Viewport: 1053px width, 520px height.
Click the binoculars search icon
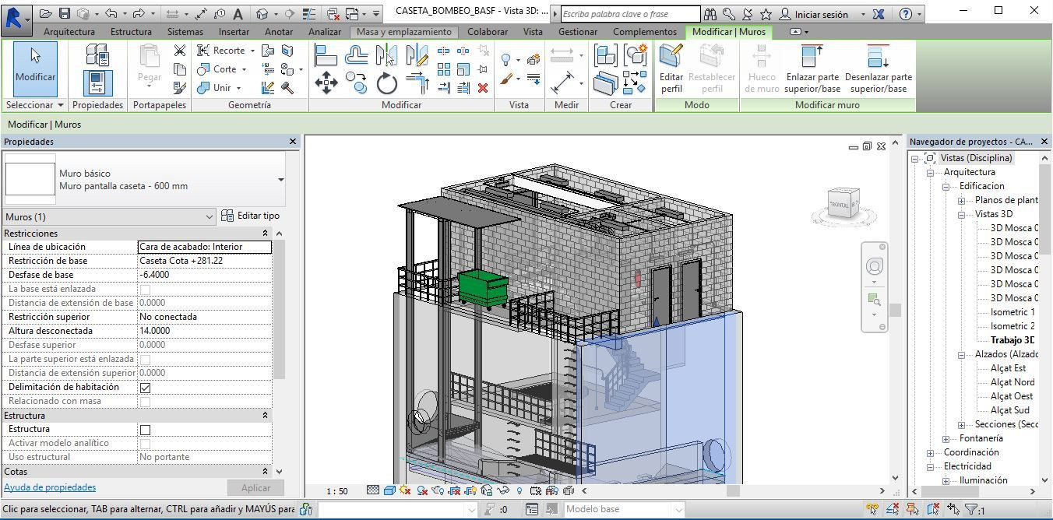coord(710,14)
